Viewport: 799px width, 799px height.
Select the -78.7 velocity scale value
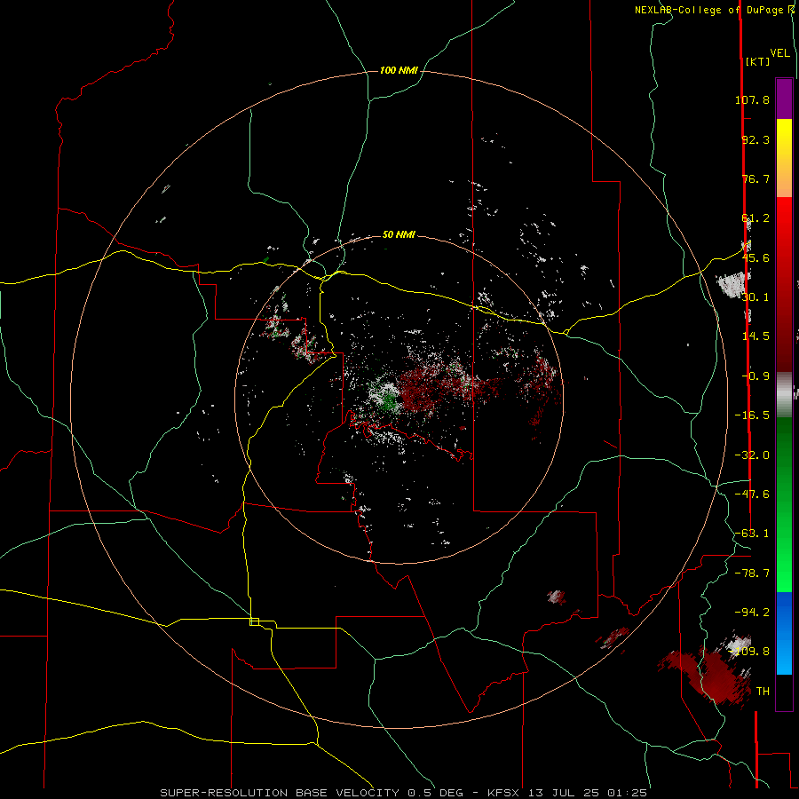point(752,574)
